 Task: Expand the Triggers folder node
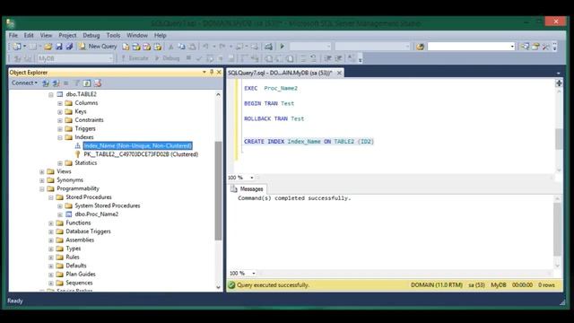tap(60, 129)
